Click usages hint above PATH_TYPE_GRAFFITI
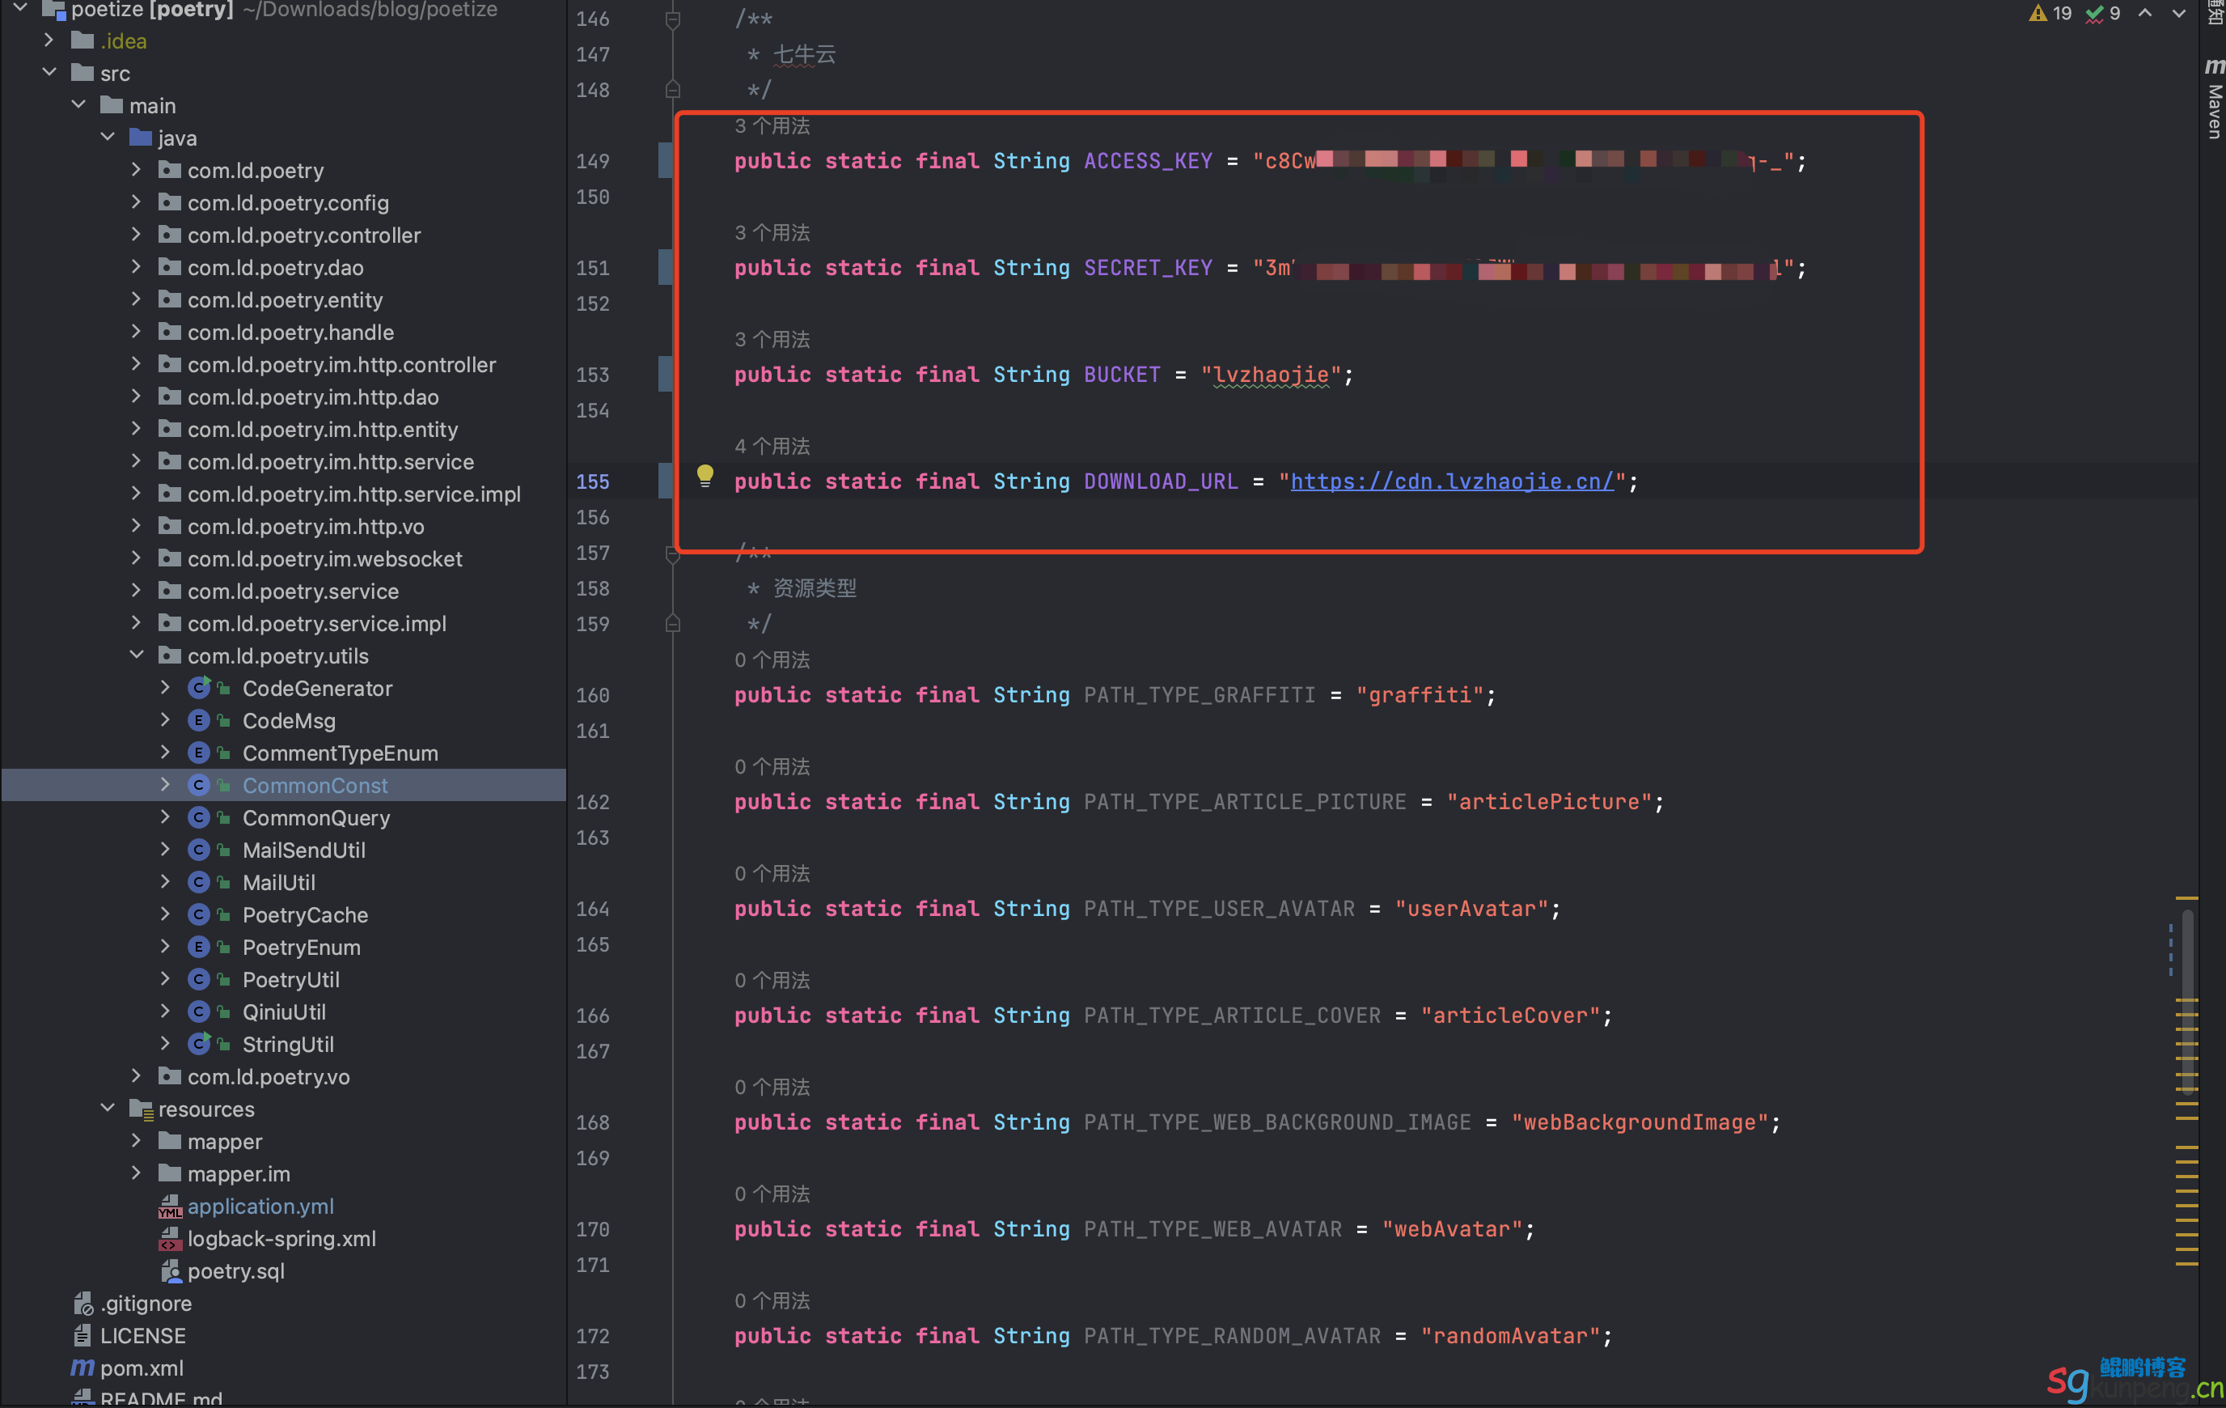The width and height of the screenshot is (2226, 1408). pyautogui.click(x=772, y=659)
